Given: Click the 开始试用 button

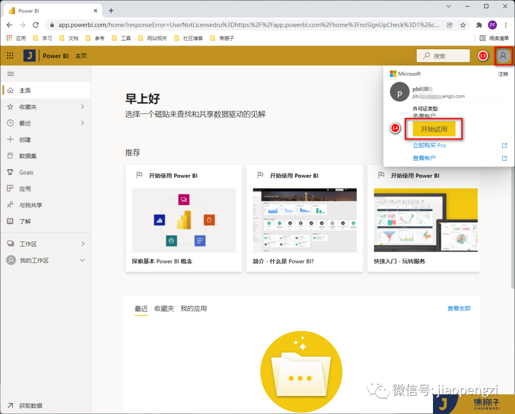Looking at the screenshot, I should tap(434, 129).
